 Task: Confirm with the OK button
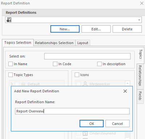click(92, 123)
